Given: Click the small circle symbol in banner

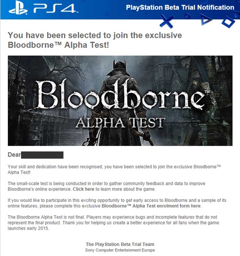Looking at the screenshot, I should (x=187, y=16).
